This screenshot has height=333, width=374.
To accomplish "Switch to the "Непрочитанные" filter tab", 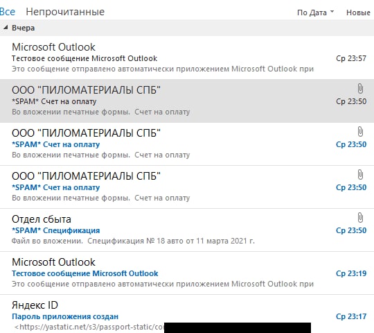I will point(65,12).
